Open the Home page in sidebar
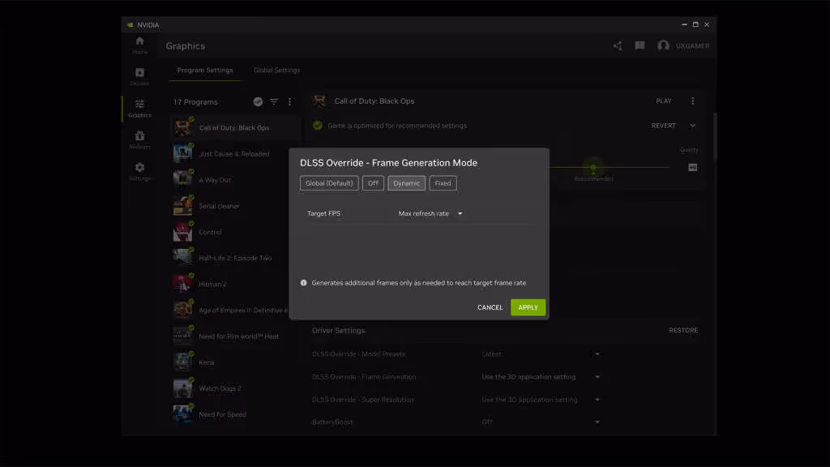Image resolution: width=830 pixels, height=467 pixels. [139, 45]
